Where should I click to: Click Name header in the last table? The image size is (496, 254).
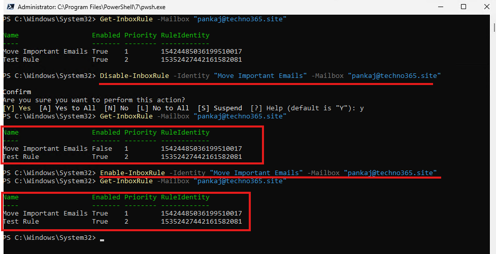coord(11,197)
